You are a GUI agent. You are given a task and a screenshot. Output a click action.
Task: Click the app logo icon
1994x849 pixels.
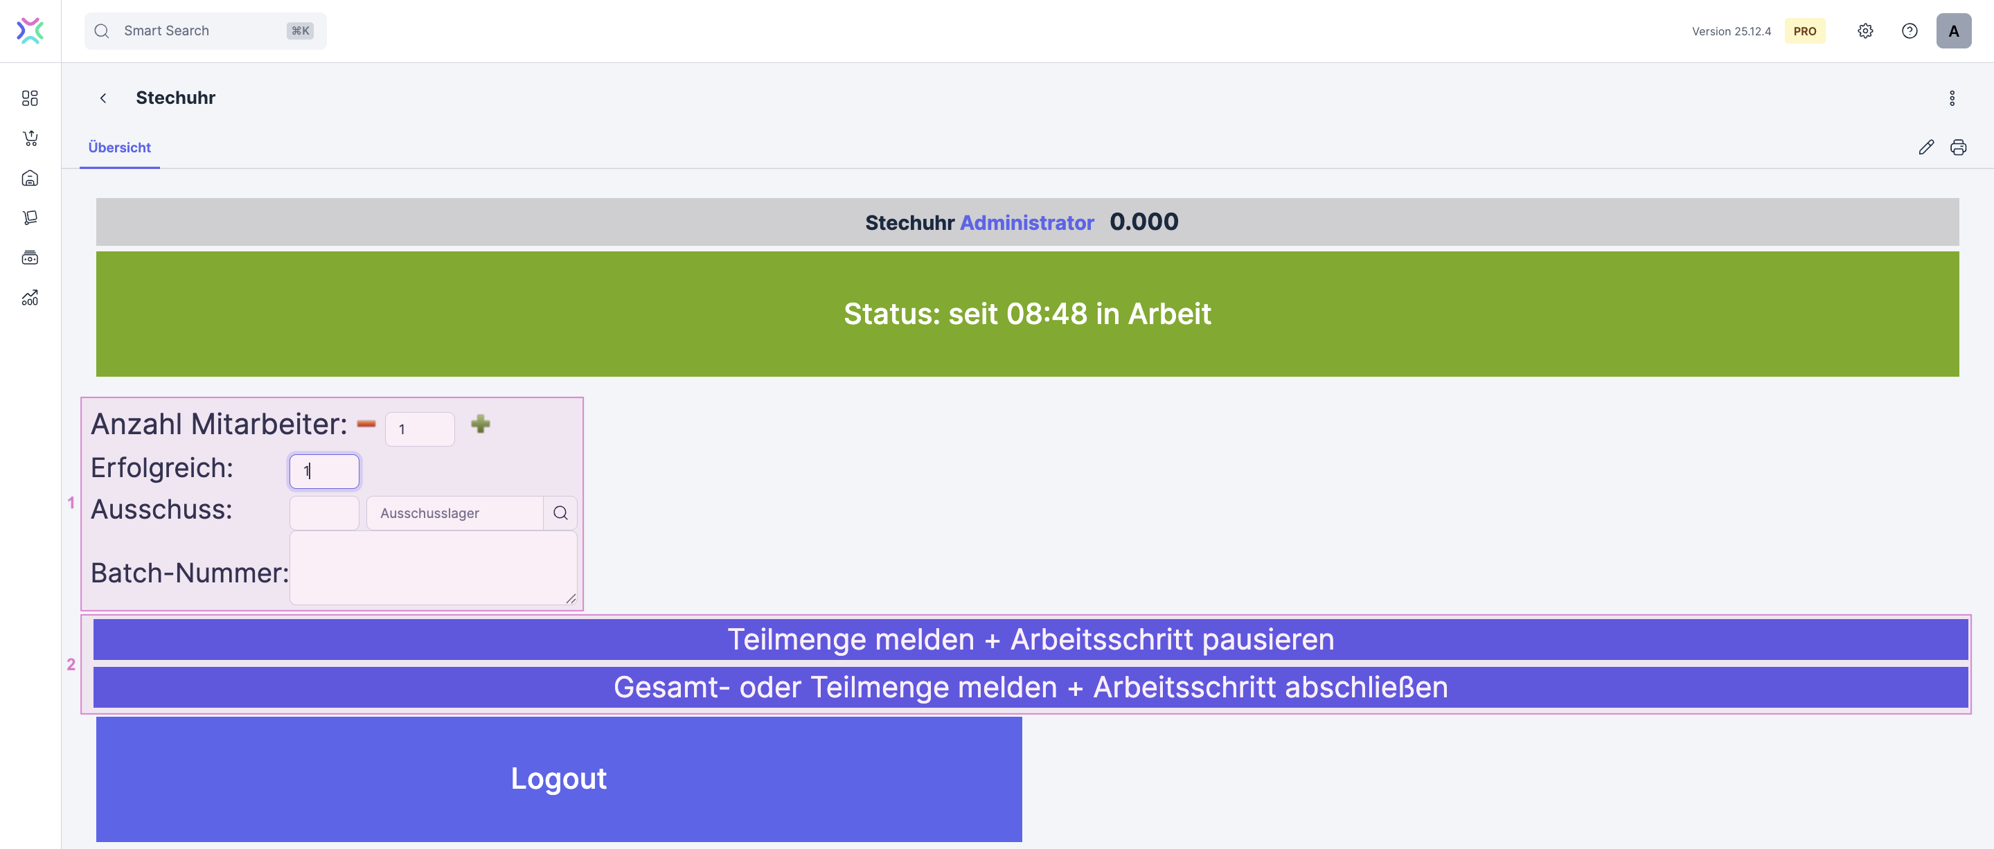(30, 31)
